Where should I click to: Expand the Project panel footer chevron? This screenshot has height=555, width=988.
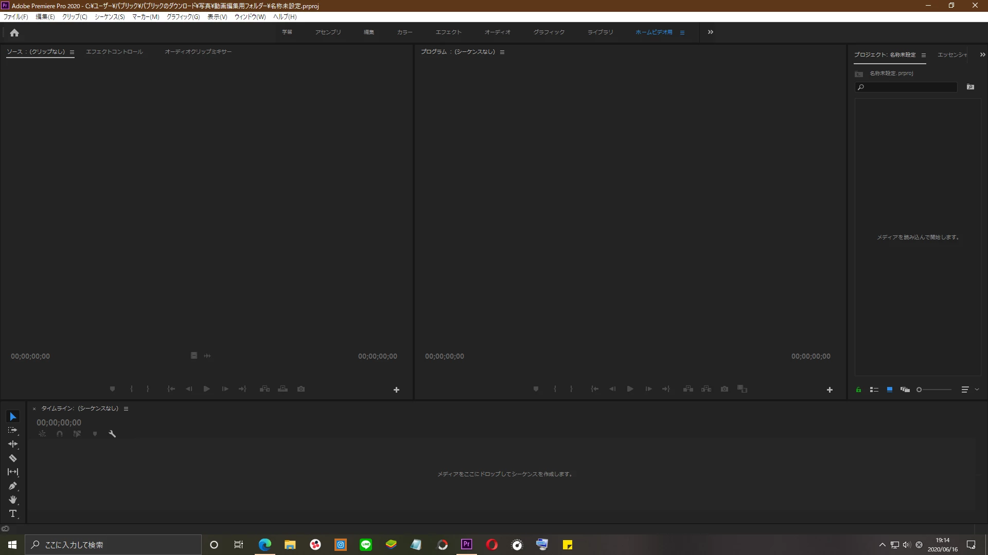click(977, 390)
